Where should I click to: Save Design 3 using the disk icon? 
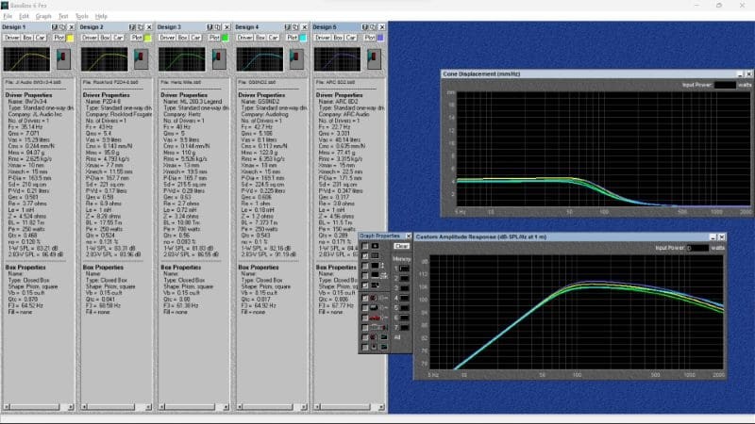(210, 27)
